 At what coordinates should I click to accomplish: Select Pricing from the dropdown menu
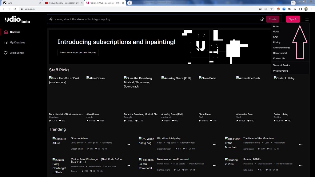click(277, 42)
